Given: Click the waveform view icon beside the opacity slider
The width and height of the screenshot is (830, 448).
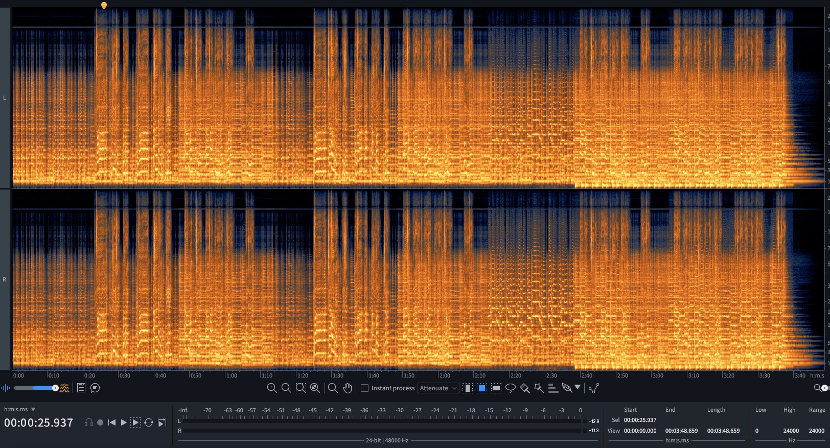Looking at the screenshot, I should [5, 388].
